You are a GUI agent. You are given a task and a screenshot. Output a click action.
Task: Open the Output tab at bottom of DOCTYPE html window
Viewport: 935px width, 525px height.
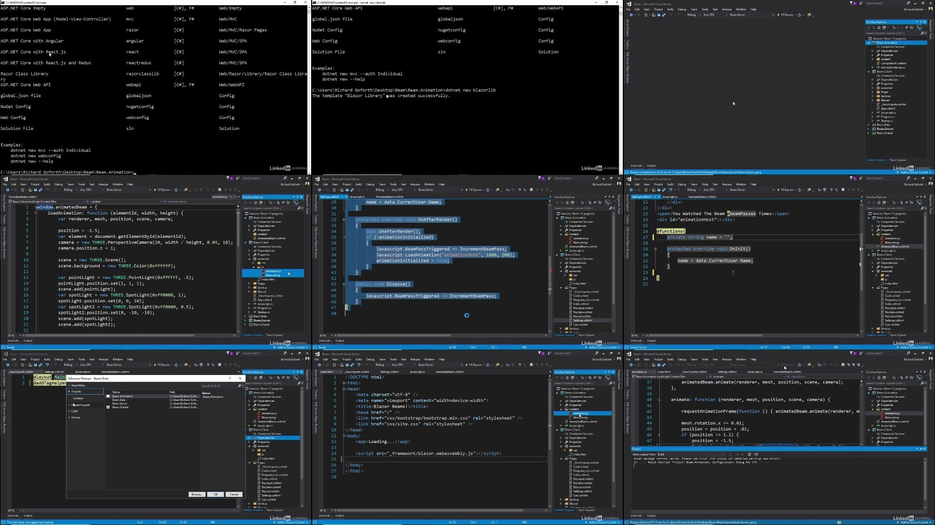tap(340, 516)
